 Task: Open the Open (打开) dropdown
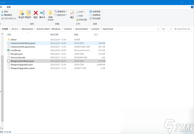80,12
